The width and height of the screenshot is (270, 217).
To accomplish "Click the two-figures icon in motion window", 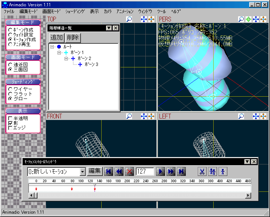I will (x=213, y=171).
